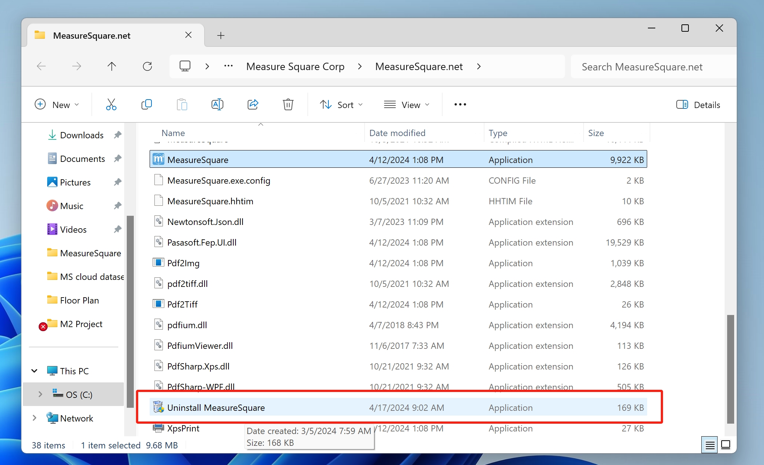764x465 pixels.
Task: Click the Rename icon
Action: point(217,105)
